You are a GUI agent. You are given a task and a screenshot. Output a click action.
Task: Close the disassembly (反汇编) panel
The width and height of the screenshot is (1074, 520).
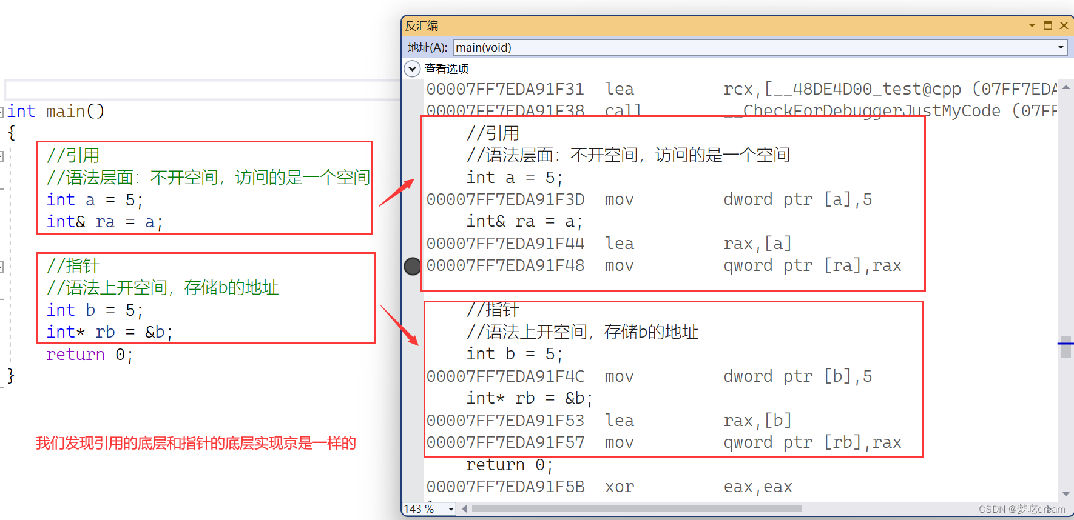point(1064,25)
